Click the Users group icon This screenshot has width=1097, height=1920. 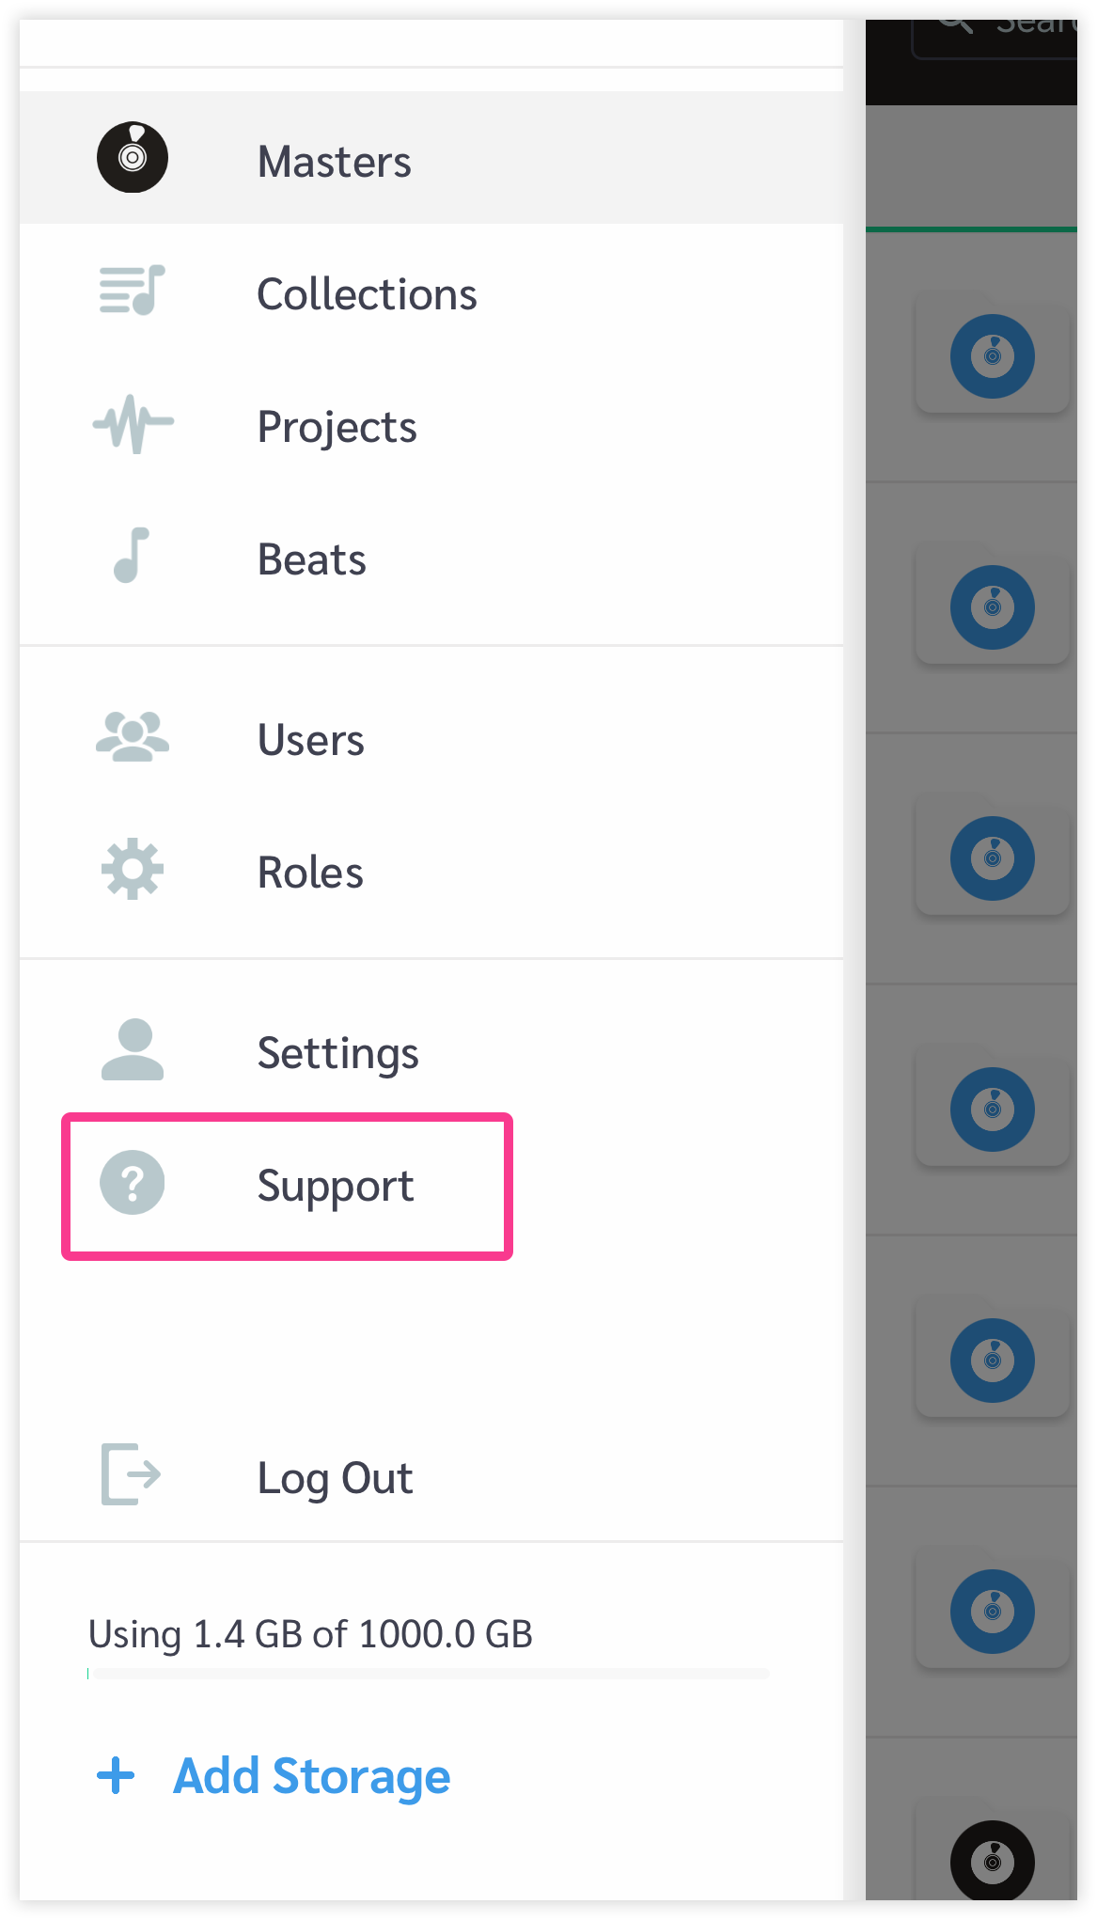click(133, 736)
